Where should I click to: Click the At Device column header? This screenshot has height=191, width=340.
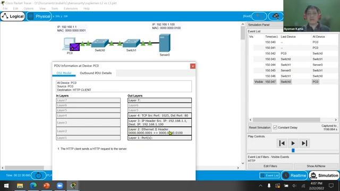319,37
